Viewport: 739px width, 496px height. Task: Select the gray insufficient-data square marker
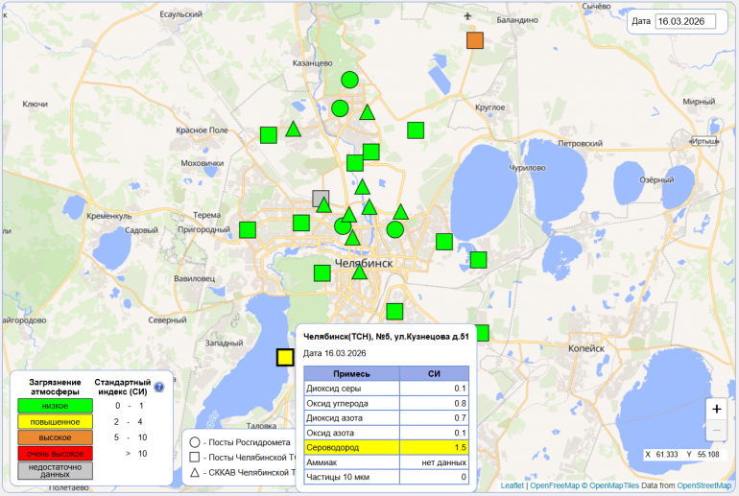tap(321, 199)
